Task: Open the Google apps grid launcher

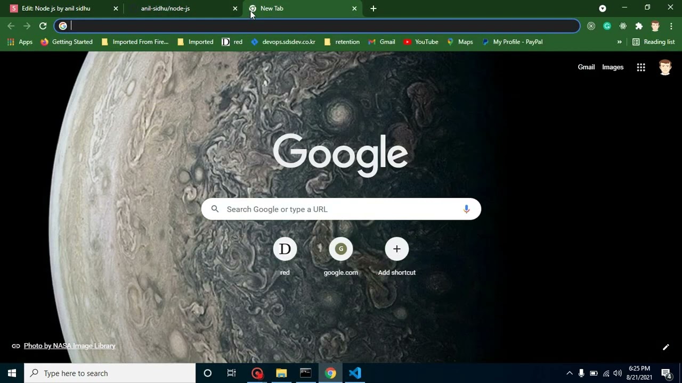Action: (x=641, y=67)
